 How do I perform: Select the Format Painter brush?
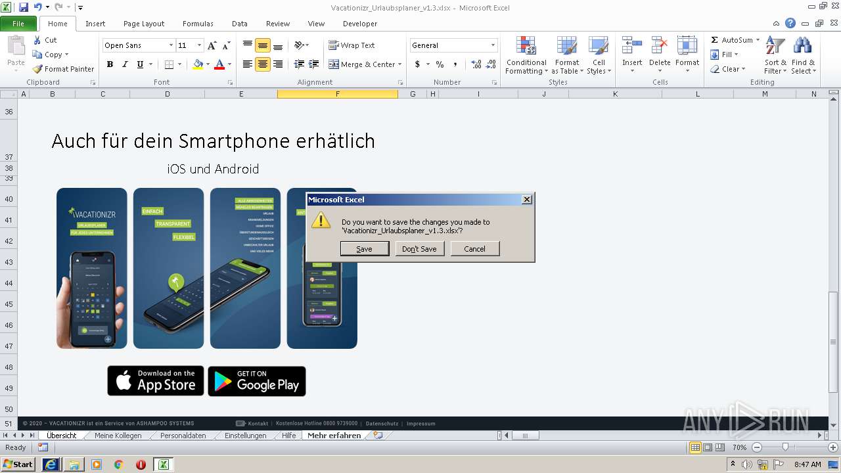[38, 69]
